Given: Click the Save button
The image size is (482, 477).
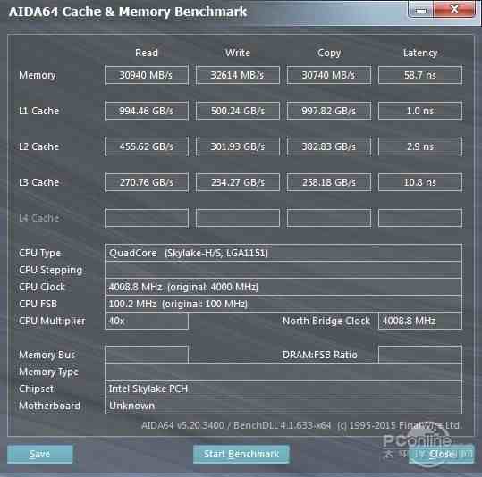Looking at the screenshot, I should 40,454.
